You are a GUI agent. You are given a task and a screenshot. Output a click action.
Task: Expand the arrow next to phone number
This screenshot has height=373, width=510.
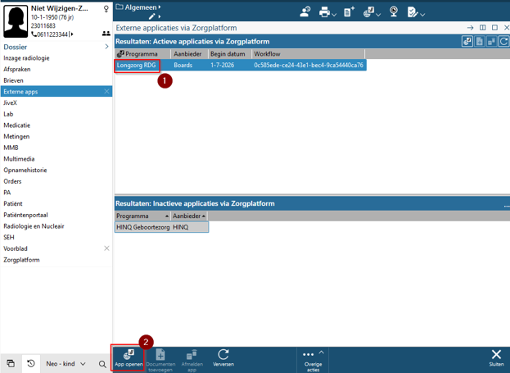click(x=72, y=34)
